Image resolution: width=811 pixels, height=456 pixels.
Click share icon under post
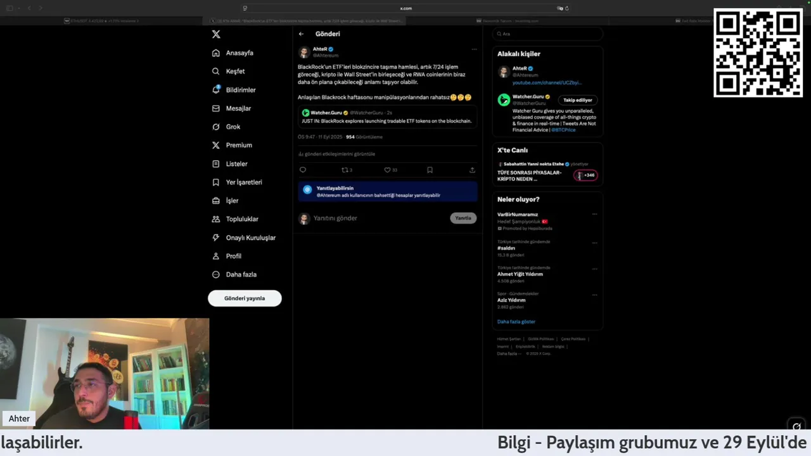point(472,170)
